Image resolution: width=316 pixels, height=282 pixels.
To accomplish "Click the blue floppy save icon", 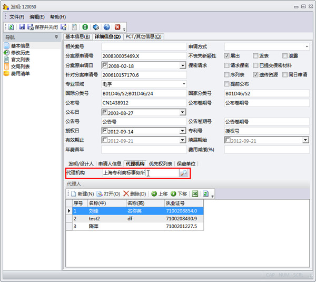I will [22, 27].
